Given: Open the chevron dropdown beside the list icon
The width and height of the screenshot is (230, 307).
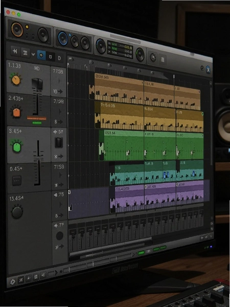Looking at the screenshot, I should [x=33, y=54].
